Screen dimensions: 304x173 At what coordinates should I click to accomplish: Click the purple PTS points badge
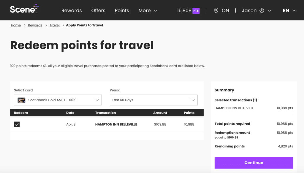pyautogui.click(x=196, y=11)
